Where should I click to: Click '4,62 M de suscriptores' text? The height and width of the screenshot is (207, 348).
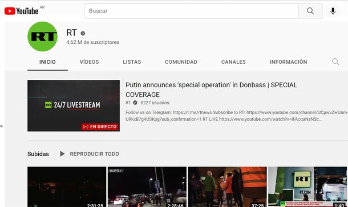(x=93, y=42)
